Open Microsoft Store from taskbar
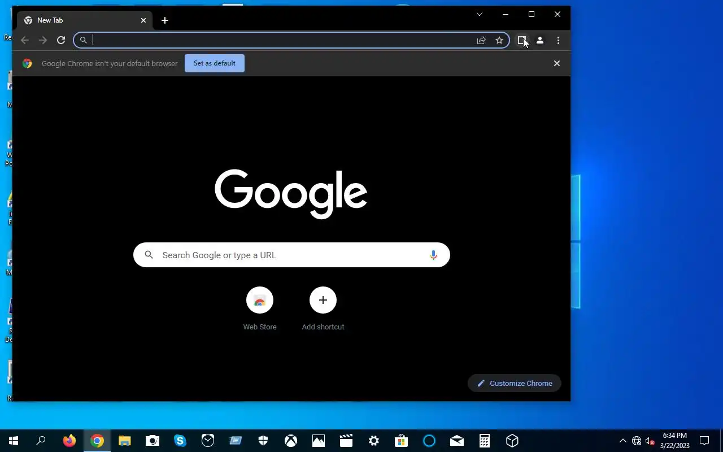Image resolution: width=723 pixels, height=452 pixels. [x=402, y=441]
